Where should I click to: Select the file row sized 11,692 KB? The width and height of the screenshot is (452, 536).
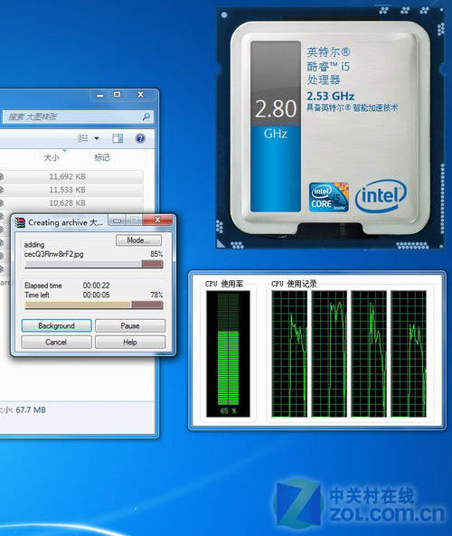click(71, 177)
